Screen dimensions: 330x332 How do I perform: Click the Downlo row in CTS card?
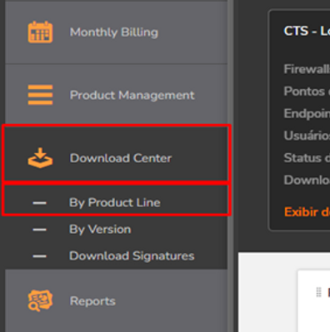coord(307,180)
